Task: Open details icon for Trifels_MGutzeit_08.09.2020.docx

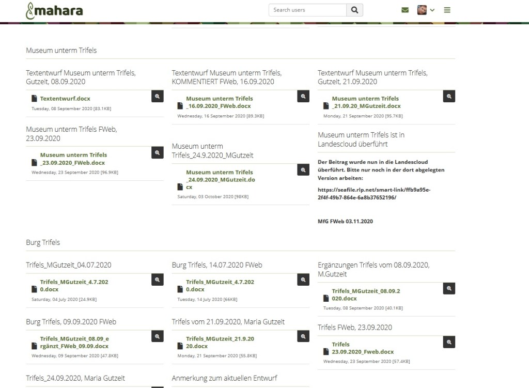Action: click(449, 288)
